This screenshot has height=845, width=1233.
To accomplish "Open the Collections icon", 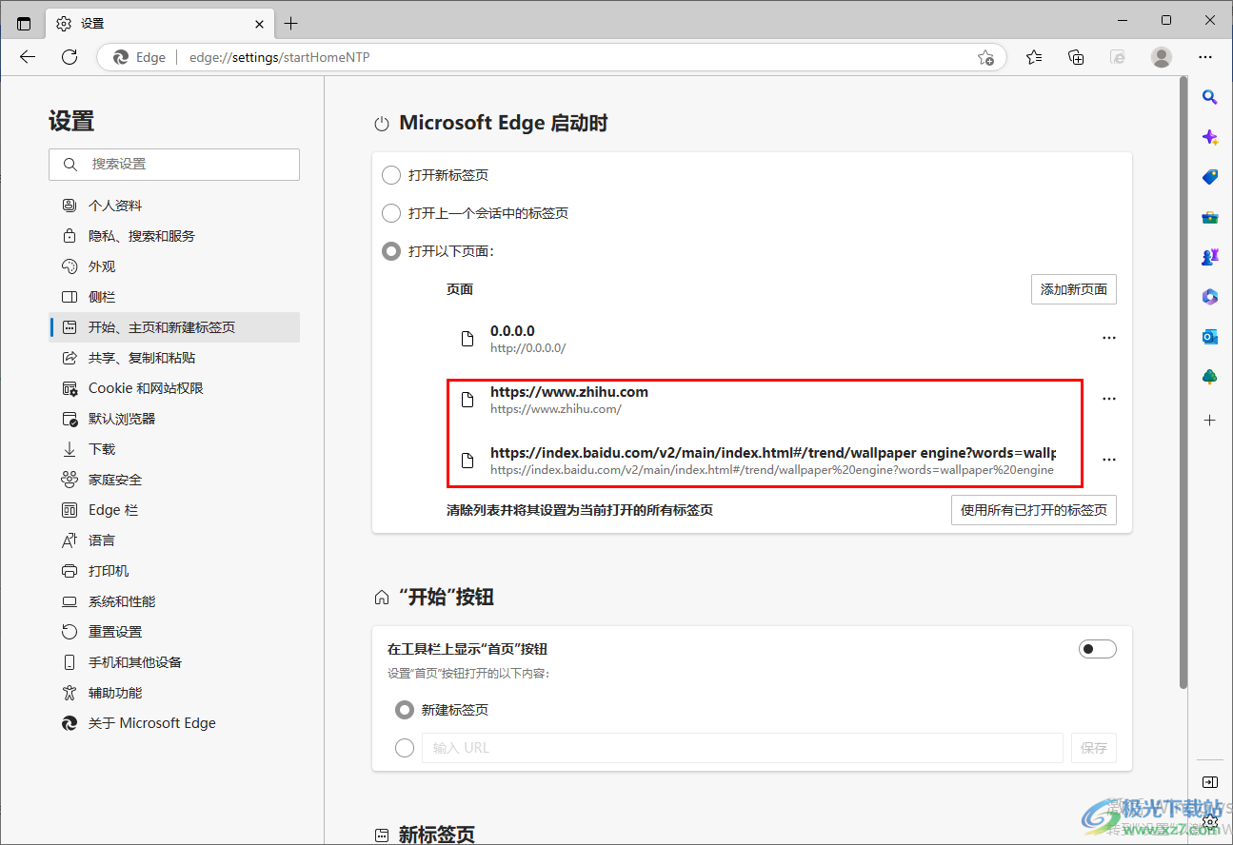I will pos(1076,57).
